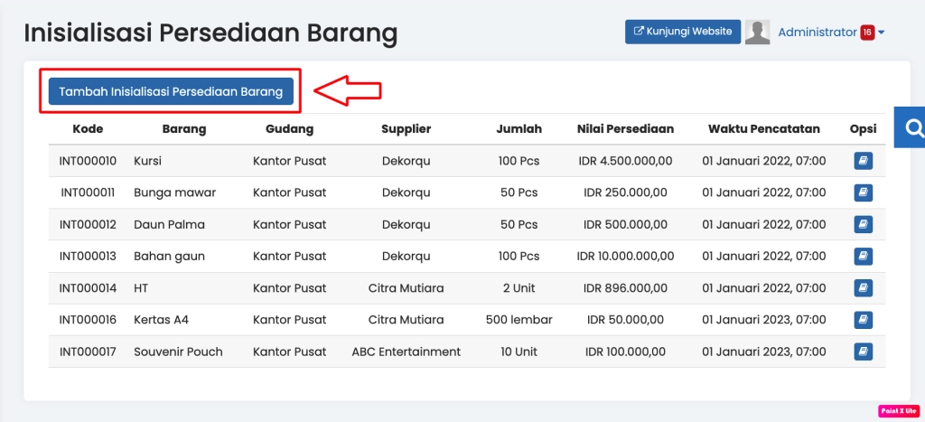Open the red notification badge 16
Image resolution: width=925 pixels, height=422 pixels.
866,33
